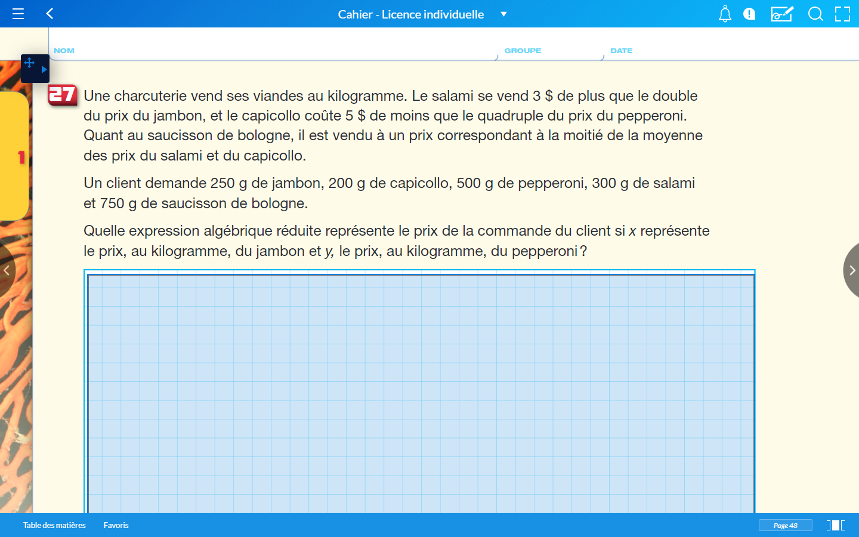The width and height of the screenshot is (859, 537).
Task: Open the Favoris tab
Action: (116, 525)
